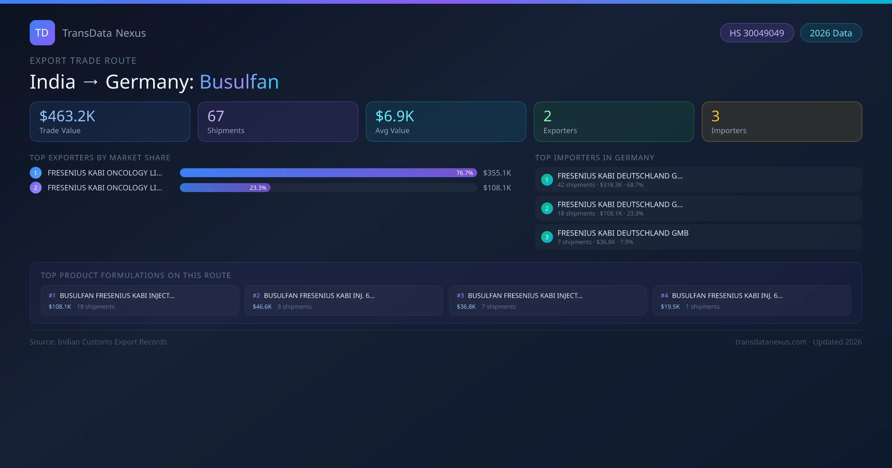Click the transdatanexus.com footer link
The image size is (892, 468).
point(771,342)
